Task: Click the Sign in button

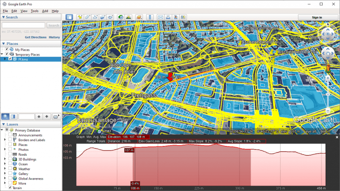Action: click(x=317, y=17)
